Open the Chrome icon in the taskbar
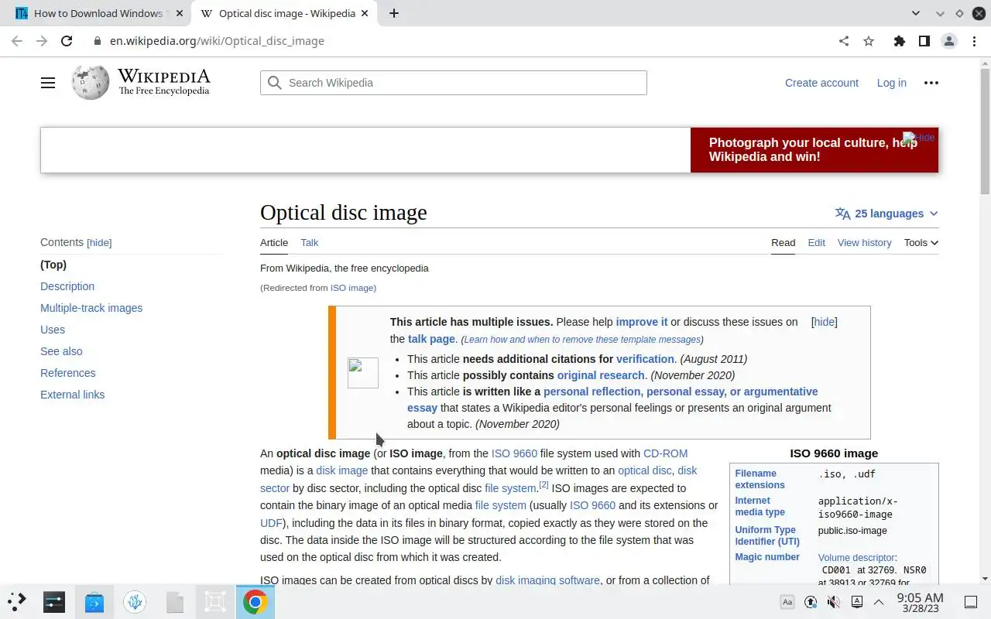The height and width of the screenshot is (619, 991). click(255, 601)
